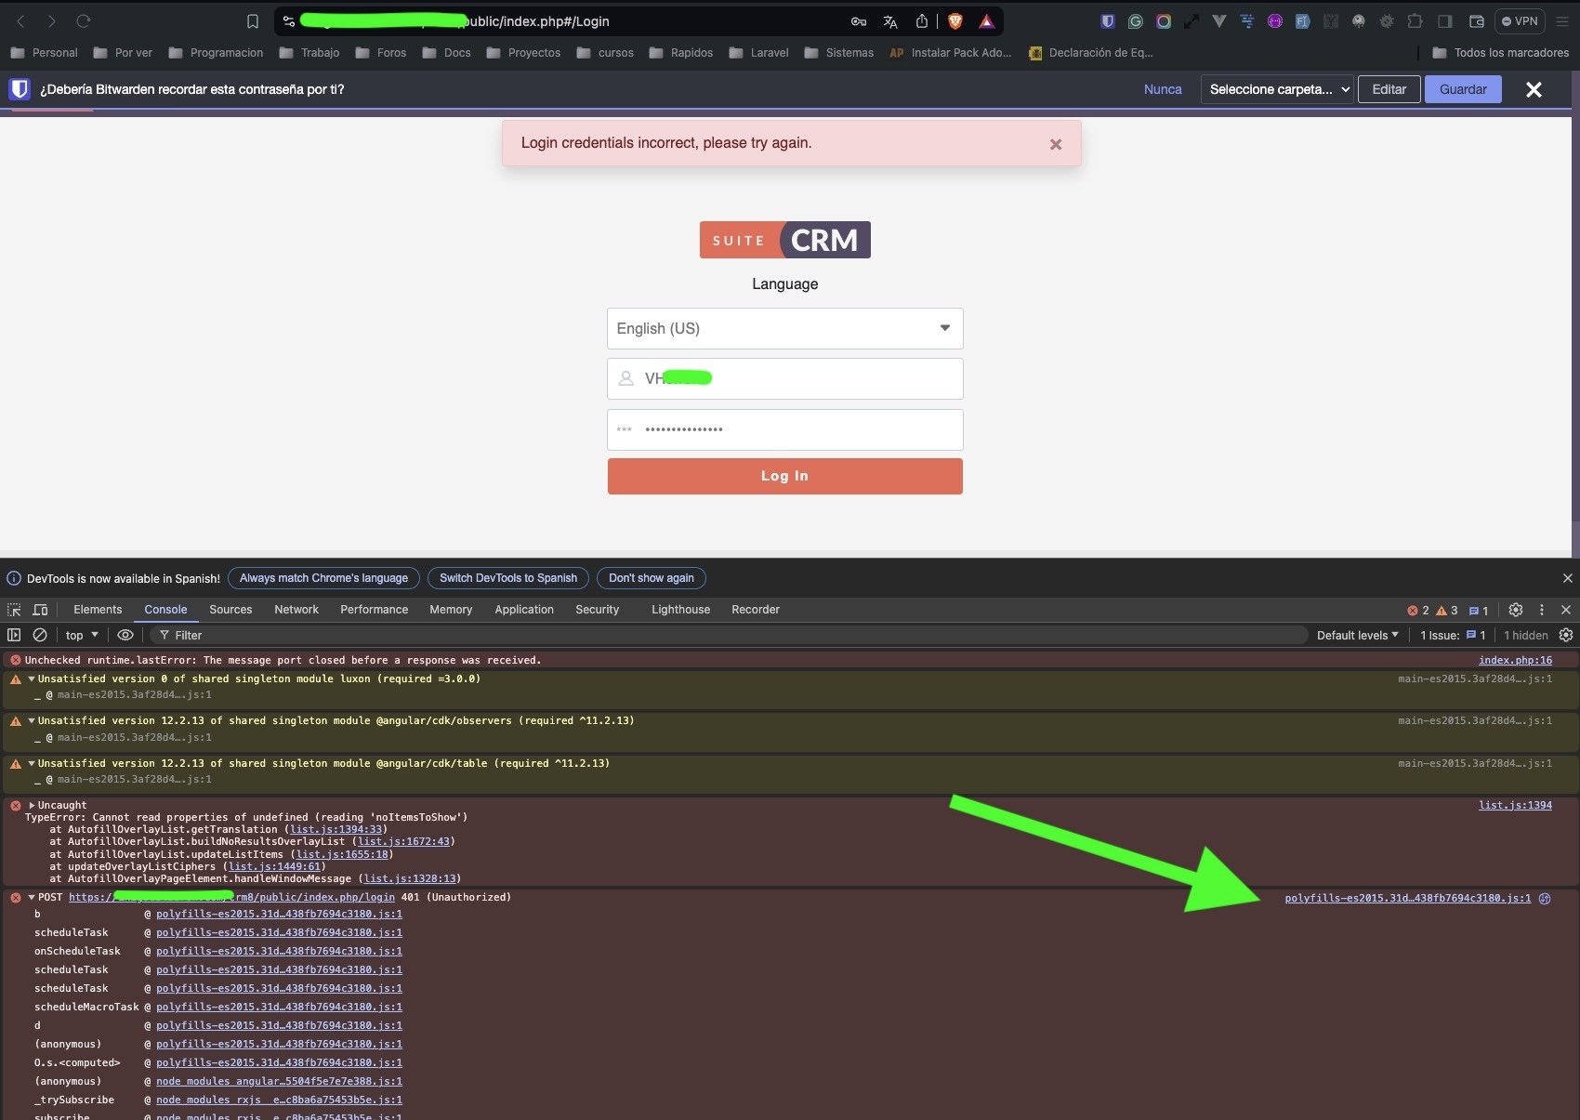Toggle the live expression eye icon
Image resolution: width=1580 pixels, height=1120 pixels.
125,635
